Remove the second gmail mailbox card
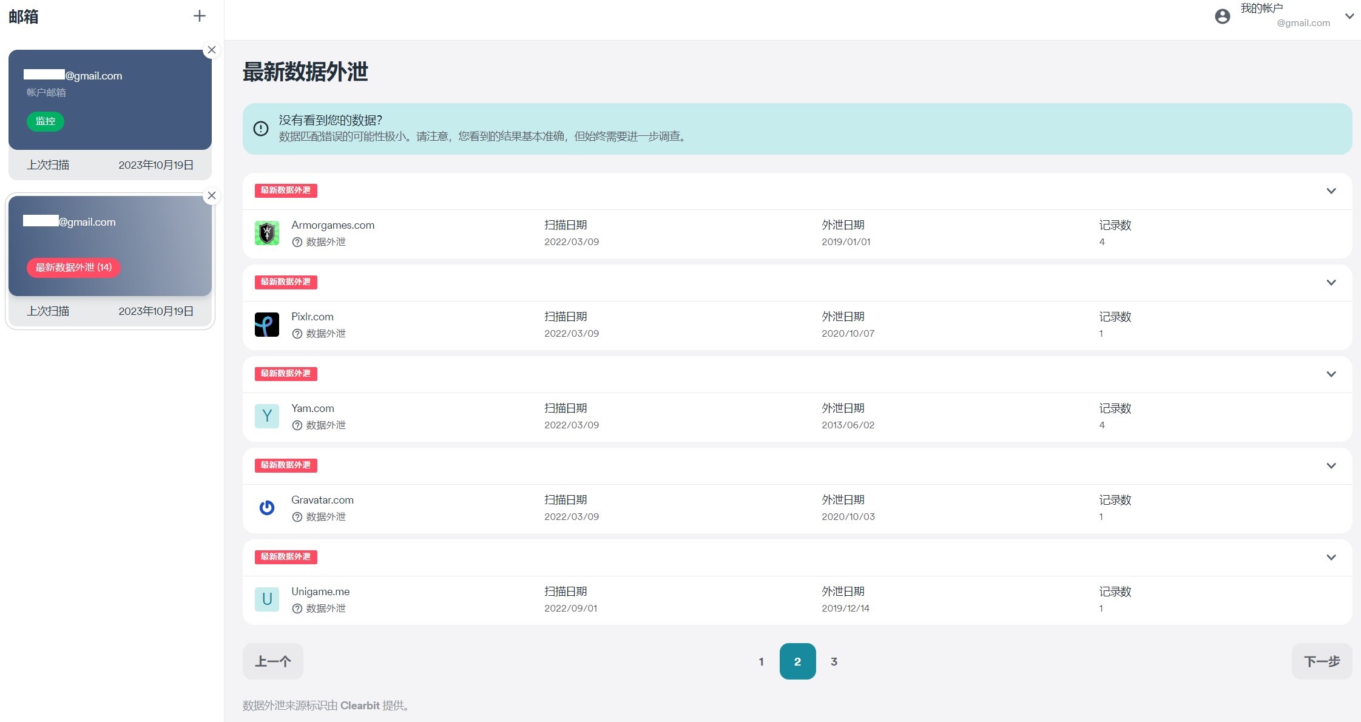The height and width of the screenshot is (722, 1361). coord(211,195)
